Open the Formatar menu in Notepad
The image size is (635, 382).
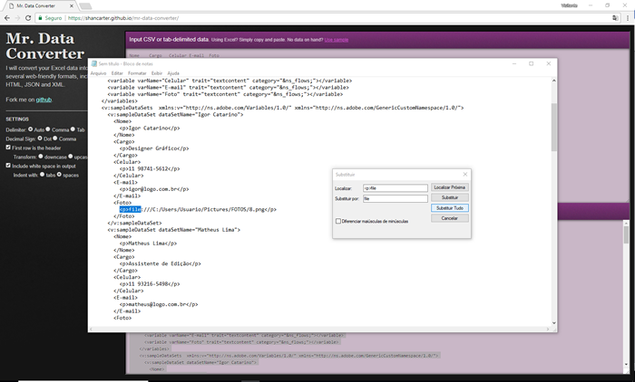click(x=137, y=73)
